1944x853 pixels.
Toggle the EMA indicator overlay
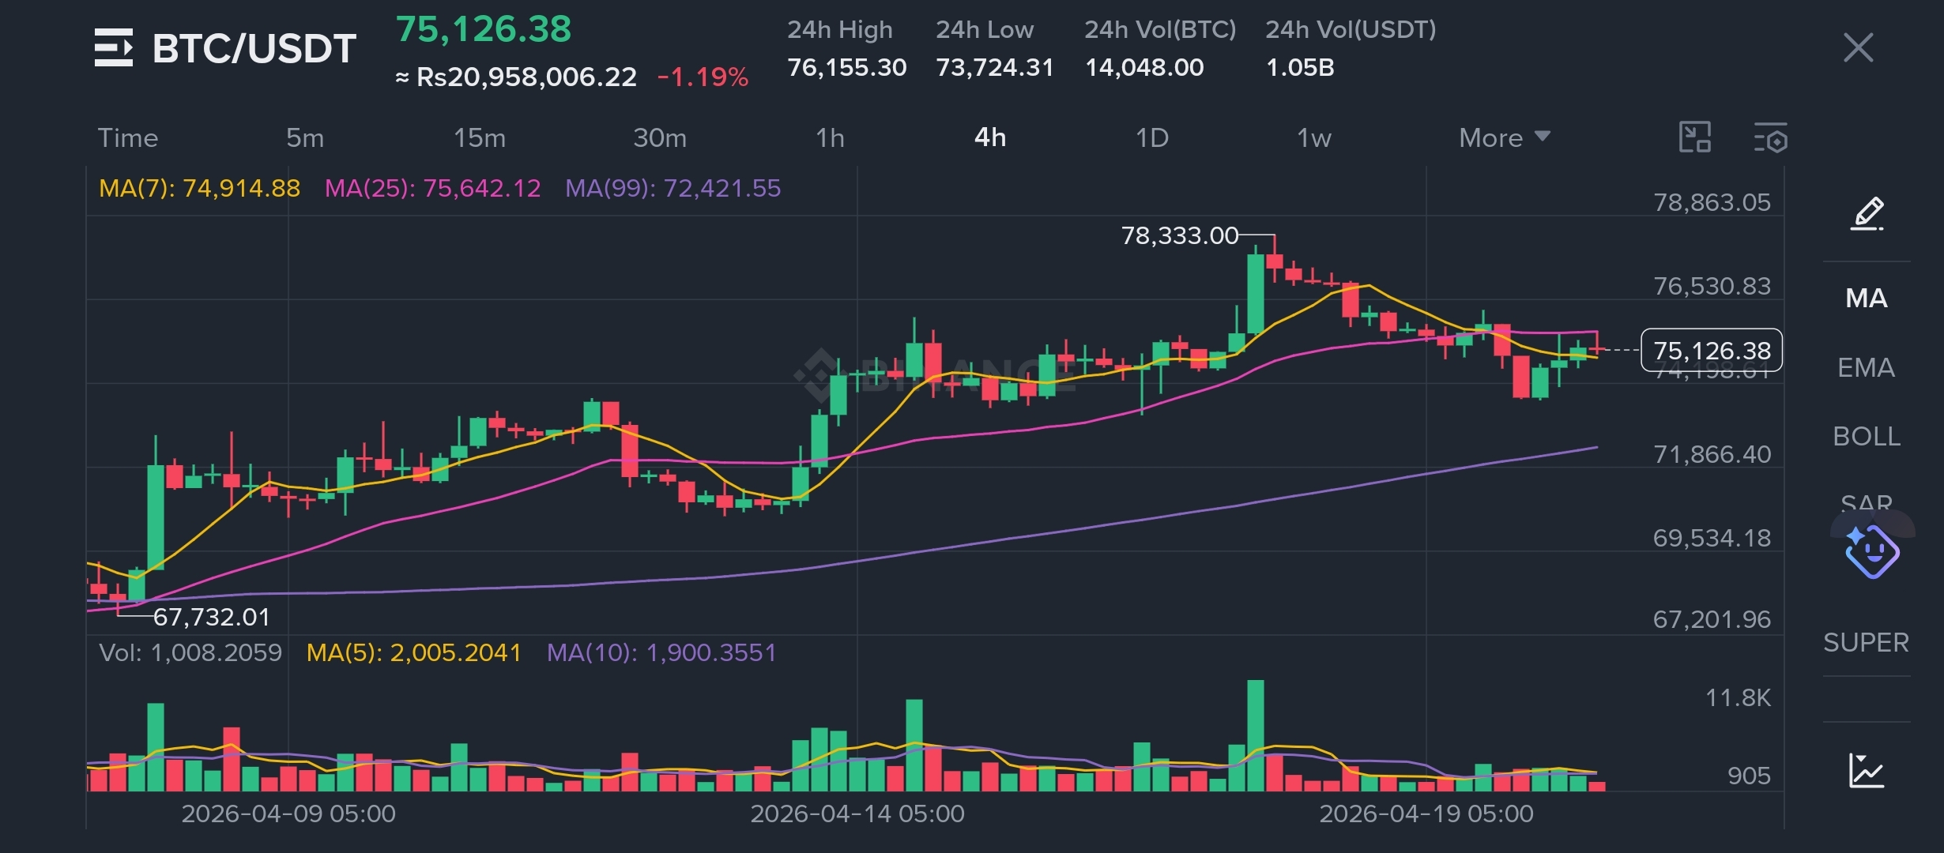point(1866,368)
